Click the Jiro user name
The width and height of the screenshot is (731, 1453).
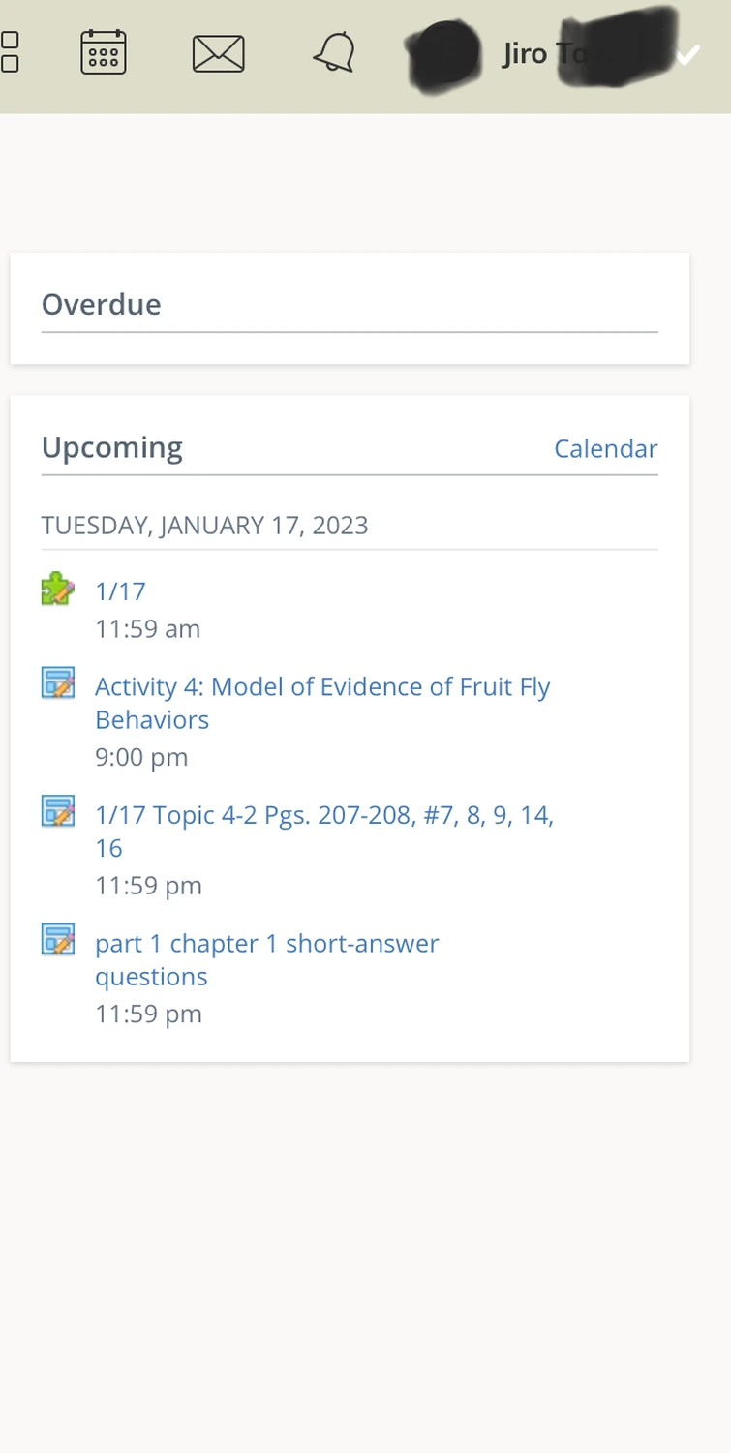pos(543,53)
